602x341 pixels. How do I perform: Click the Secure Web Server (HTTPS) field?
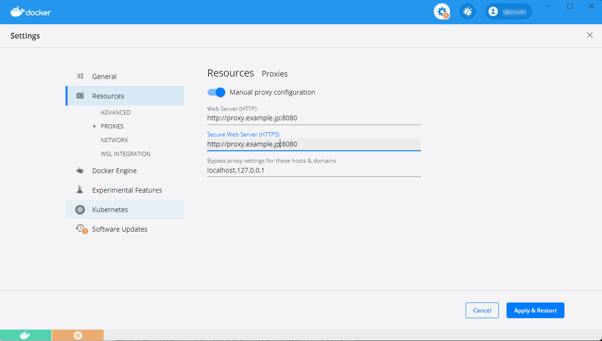click(314, 144)
